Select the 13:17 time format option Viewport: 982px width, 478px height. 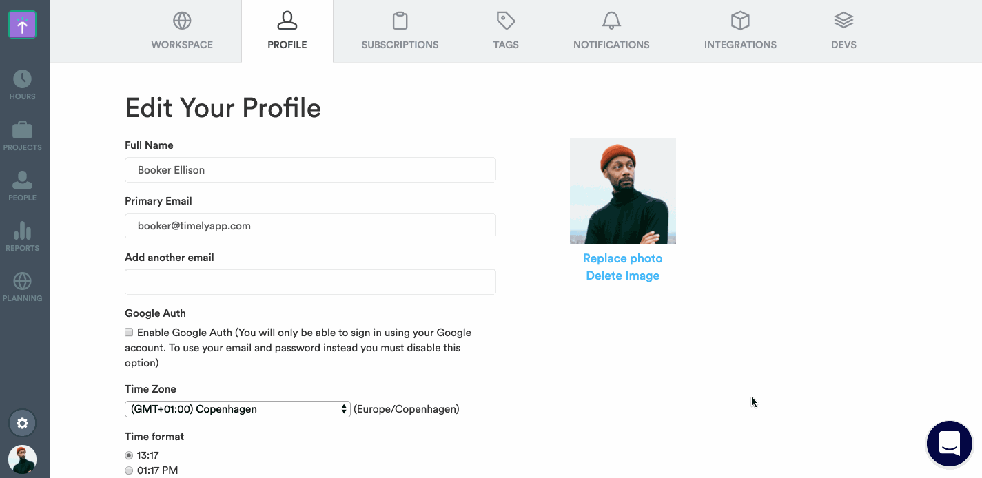click(x=129, y=455)
